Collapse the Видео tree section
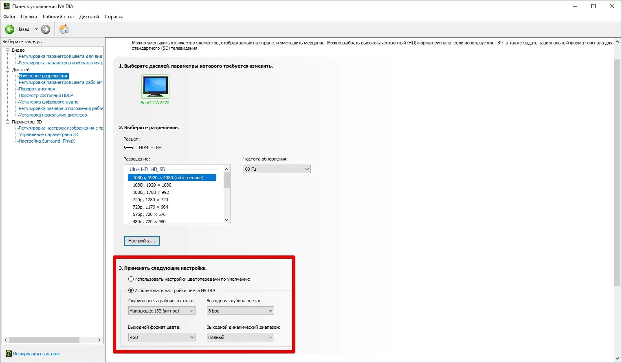The image size is (622, 363). pyautogui.click(x=8, y=50)
